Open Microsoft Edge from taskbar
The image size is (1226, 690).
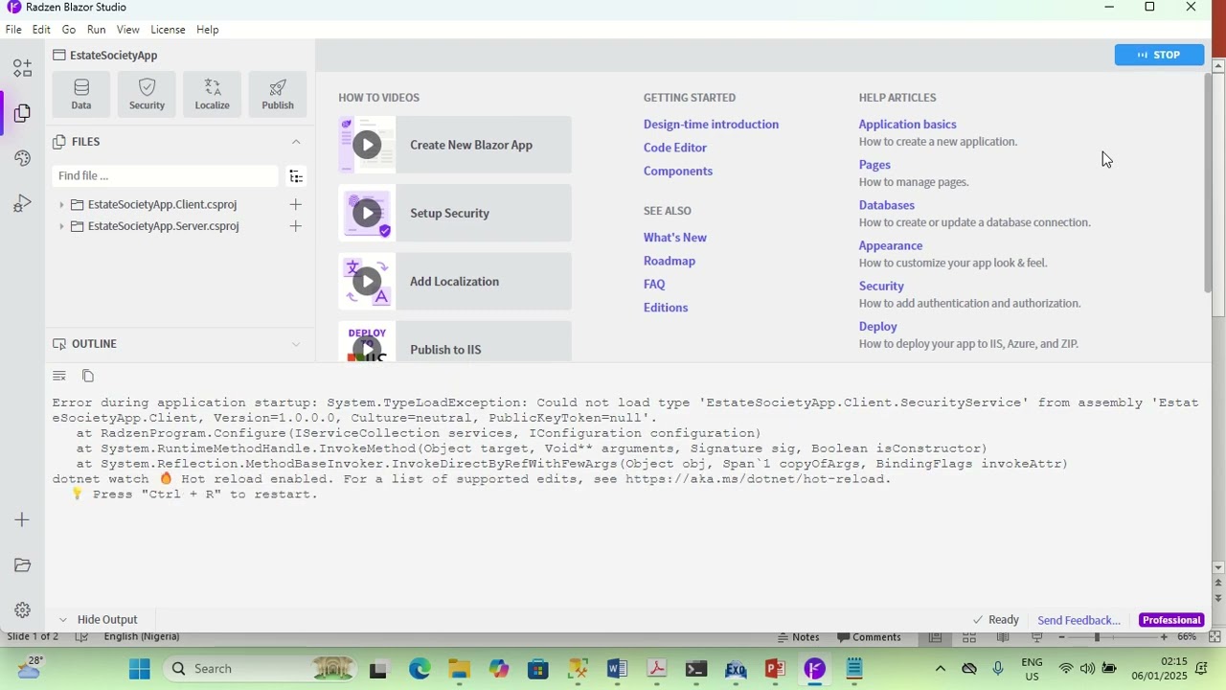tap(420, 669)
